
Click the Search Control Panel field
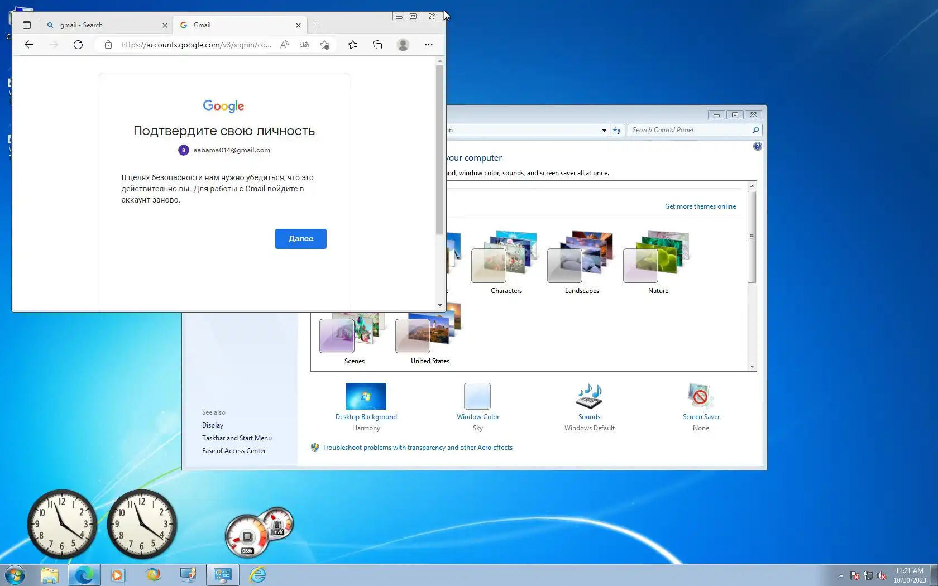tap(695, 130)
